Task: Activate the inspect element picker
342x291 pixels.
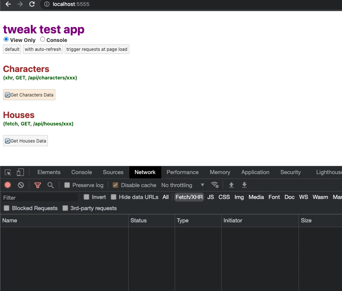Action: (7, 172)
